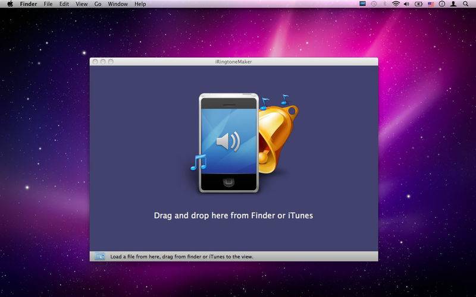
Task: Open the Apple menu
Action: pos(10,4)
